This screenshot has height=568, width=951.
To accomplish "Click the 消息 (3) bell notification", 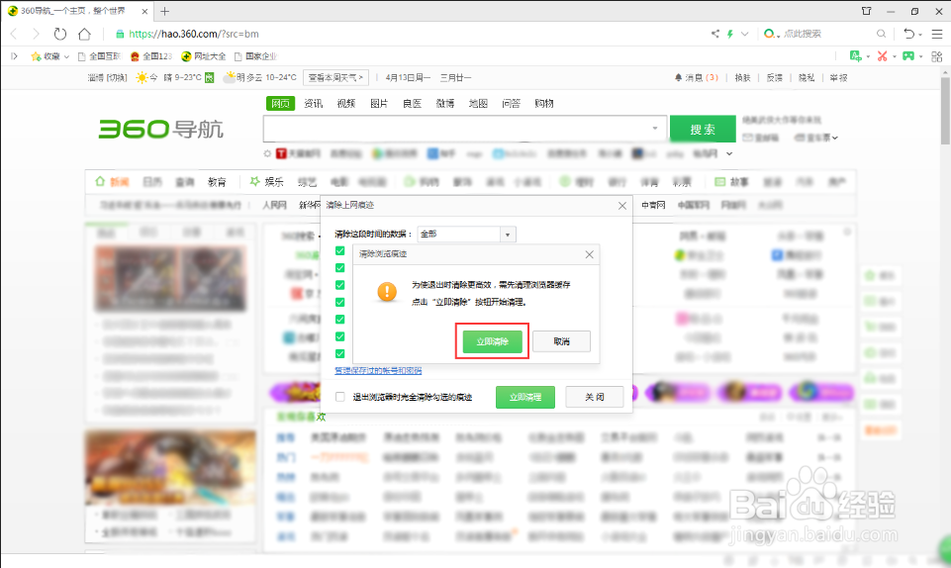I will coord(697,77).
